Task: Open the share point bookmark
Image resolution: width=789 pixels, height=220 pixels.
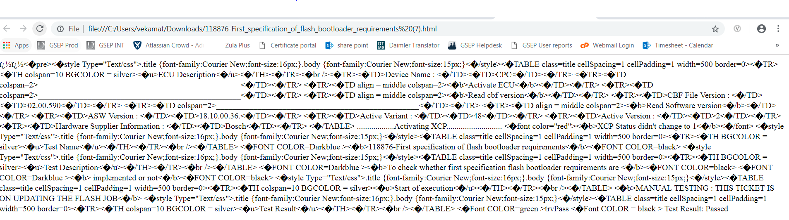Action: click(347, 45)
